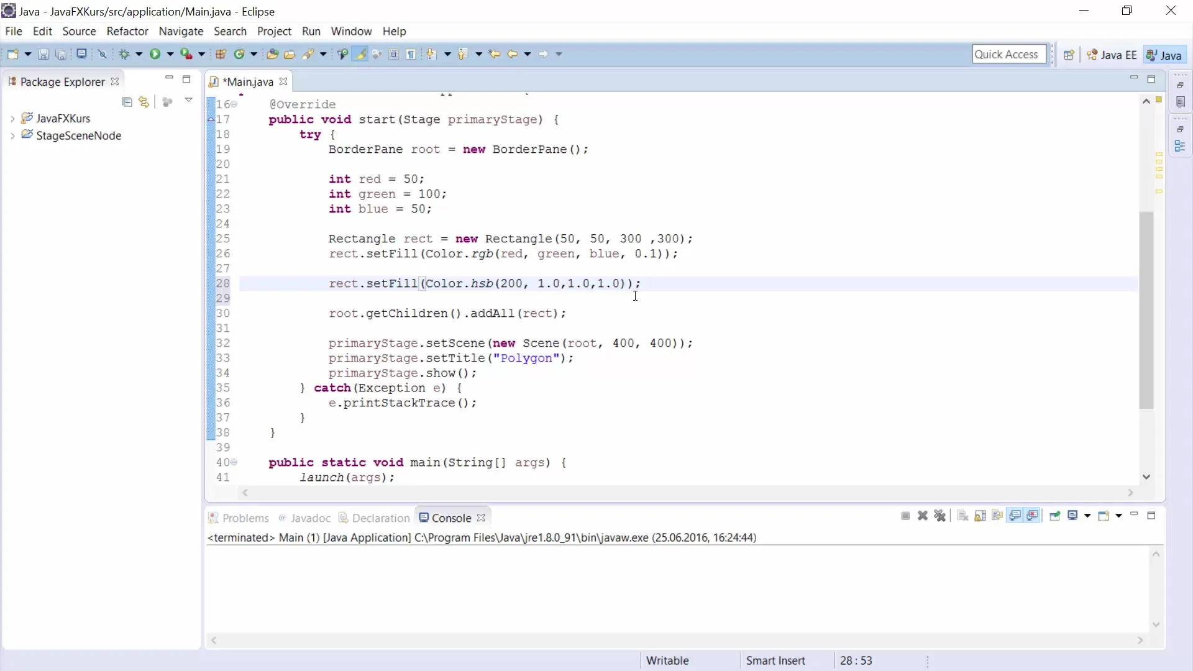Click Previous Annotation up-arrow icon
This screenshot has width=1193, height=671.
click(x=462, y=54)
